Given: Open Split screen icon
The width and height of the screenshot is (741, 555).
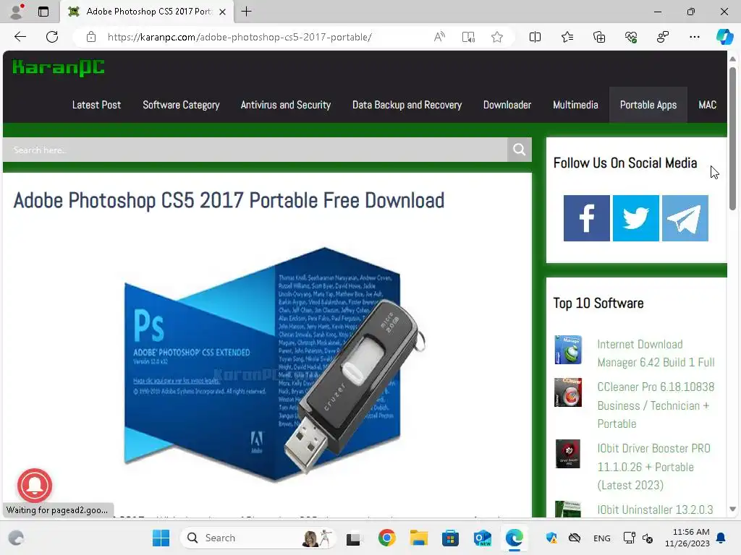Looking at the screenshot, I should coord(535,37).
